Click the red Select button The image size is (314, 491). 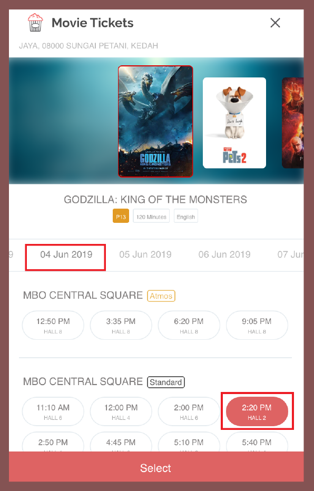pyautogui.click(x=156, y=467)
